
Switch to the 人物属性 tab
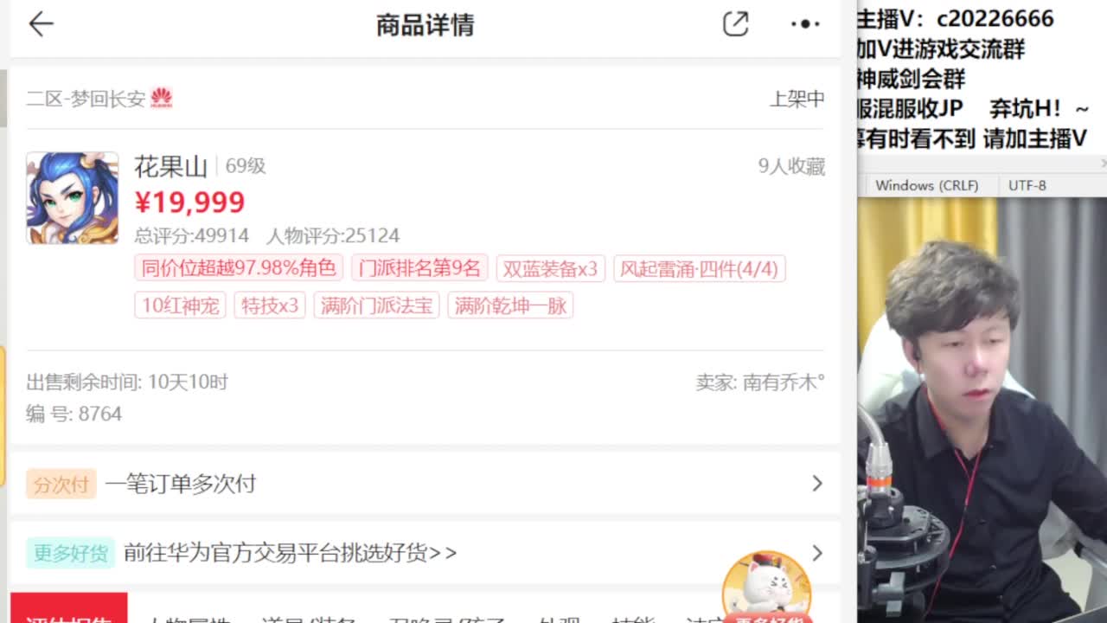pos(188,616)
